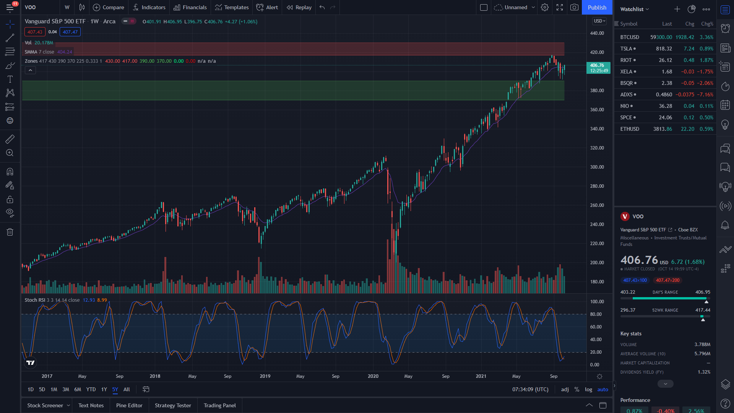Open the go to date icon
Screen dimensions: 734x413
[x=146, y=389]
